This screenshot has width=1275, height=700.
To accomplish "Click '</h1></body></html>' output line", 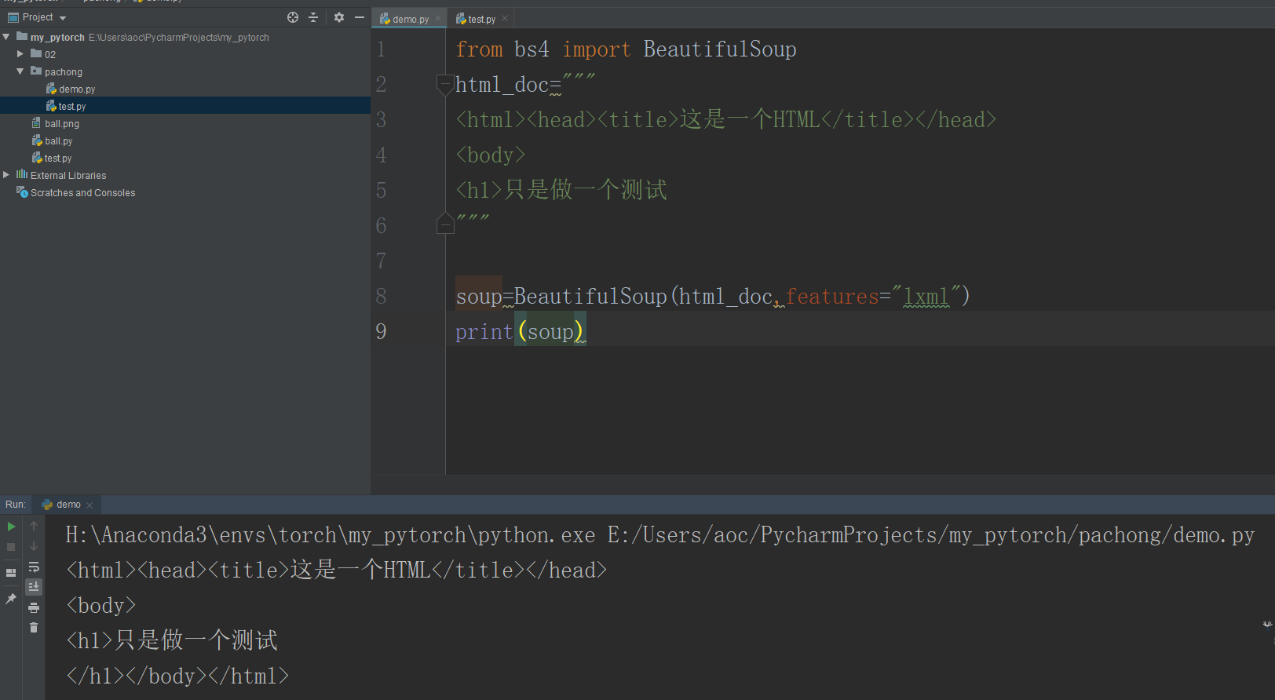I will [177, 676].
